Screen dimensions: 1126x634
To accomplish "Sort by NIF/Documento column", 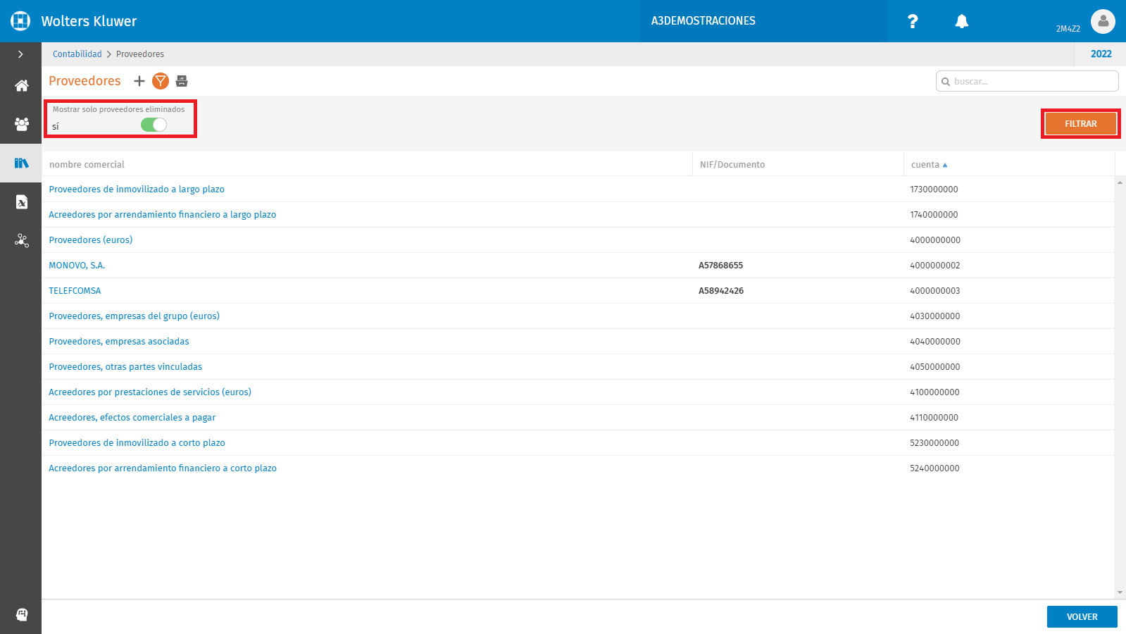I will [x=732, y=165].
